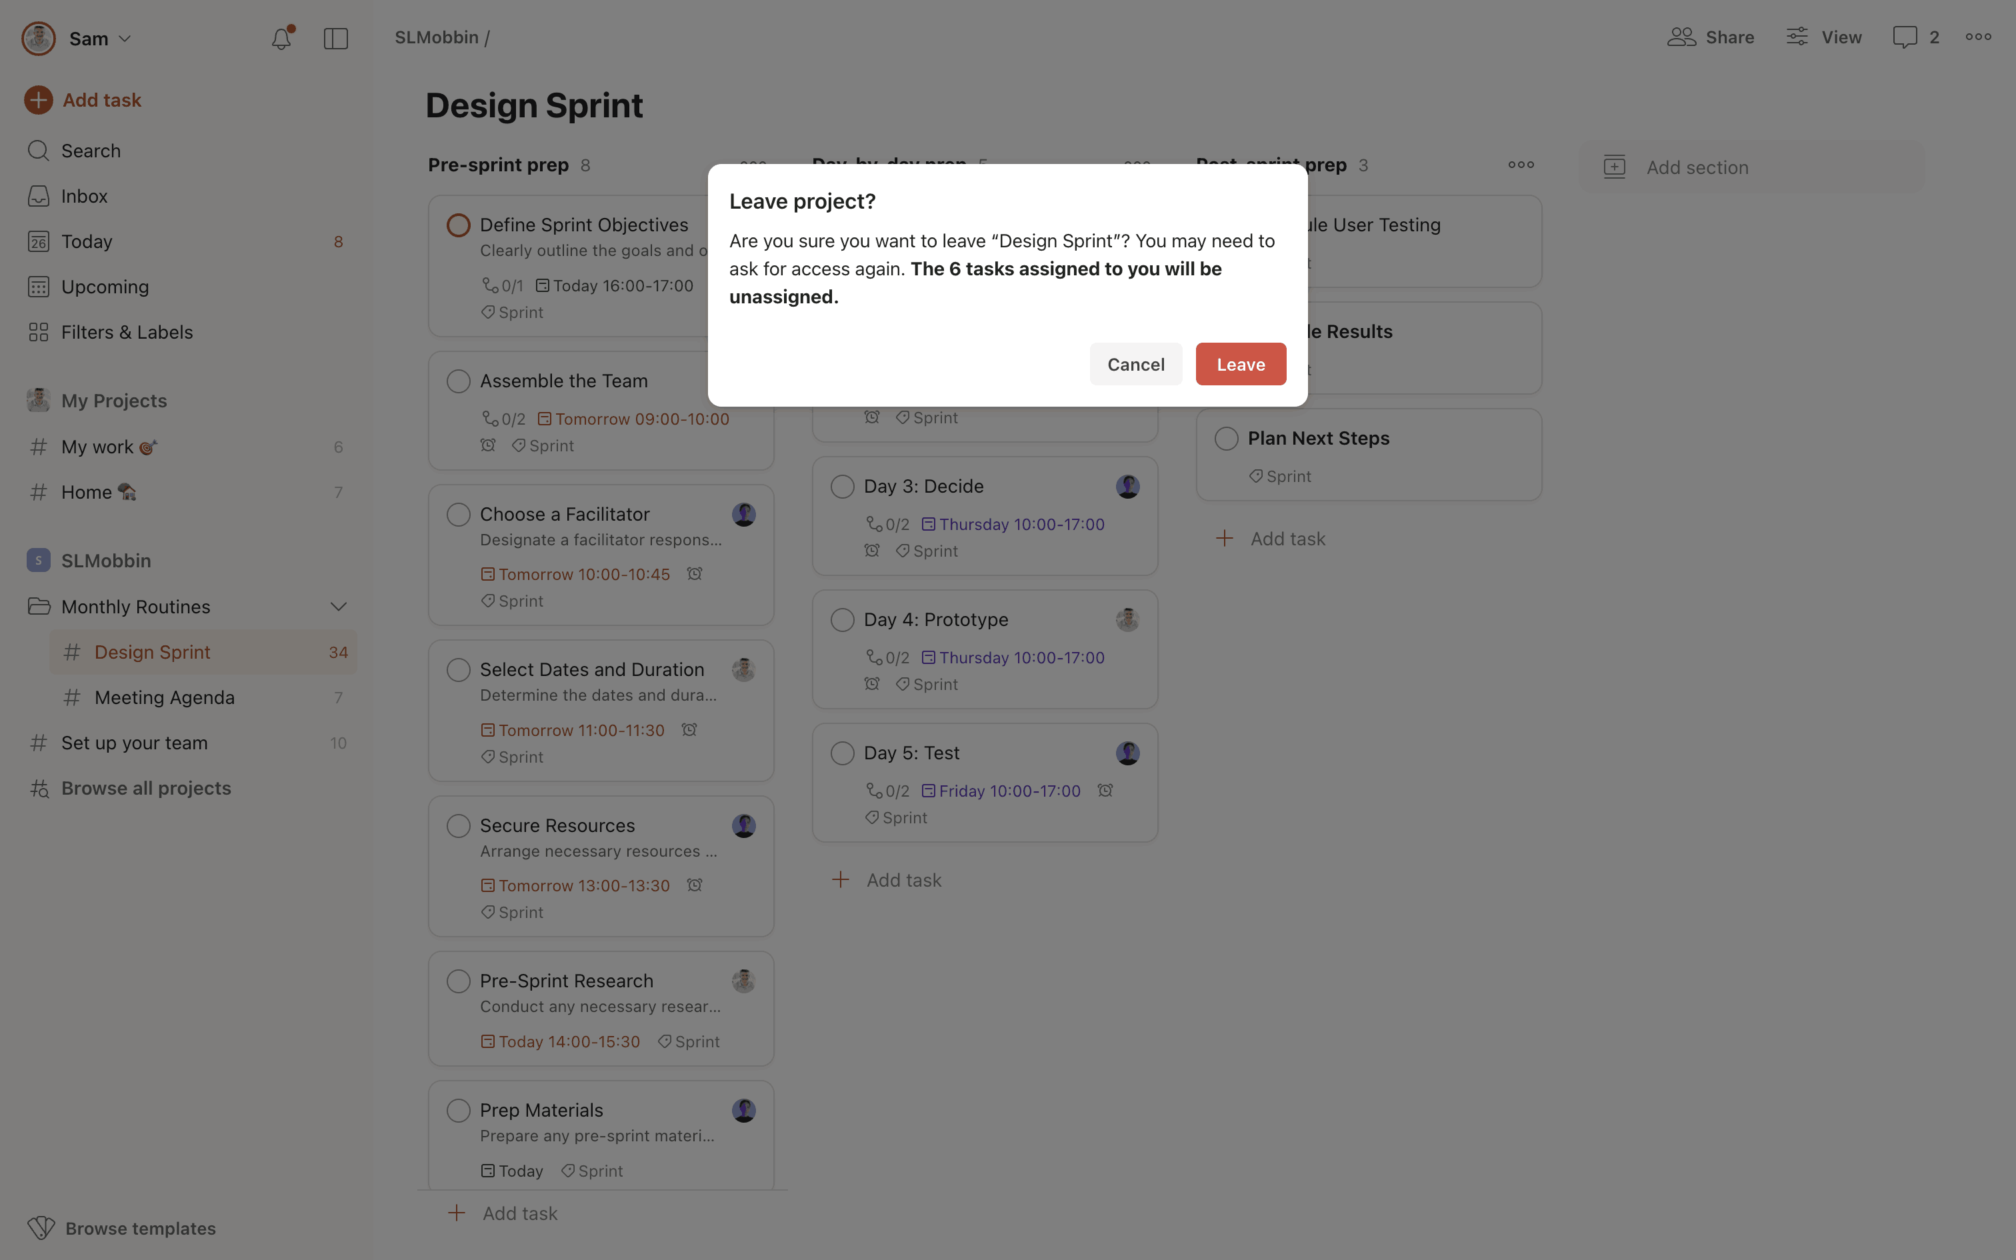Viewport: 2016px width, 1260px height.
Task: Open Post-sprint prep section options menu
Action: tap(1520, 165)
